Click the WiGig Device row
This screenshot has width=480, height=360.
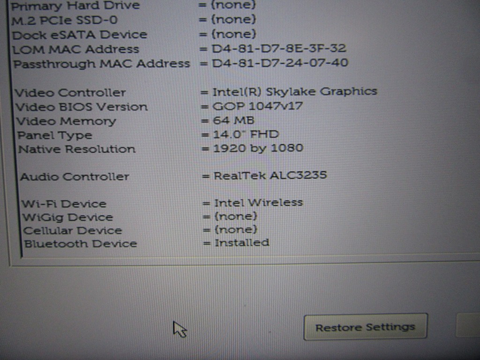140,217
